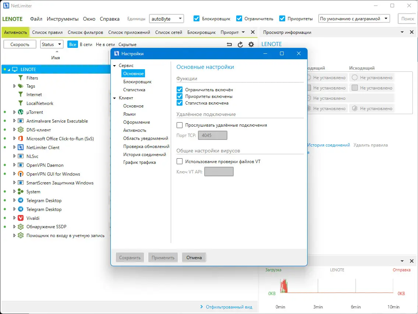Select График трафика in settings tree

[139, 162]
